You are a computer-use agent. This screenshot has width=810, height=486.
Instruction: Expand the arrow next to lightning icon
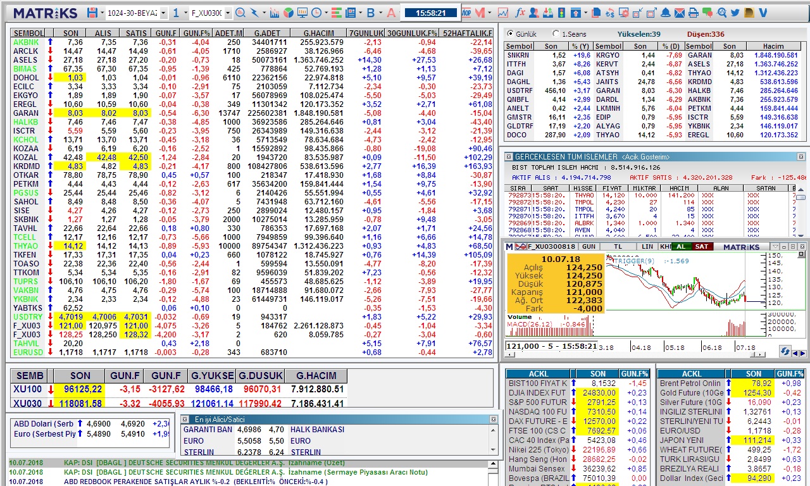click(264, 13)
